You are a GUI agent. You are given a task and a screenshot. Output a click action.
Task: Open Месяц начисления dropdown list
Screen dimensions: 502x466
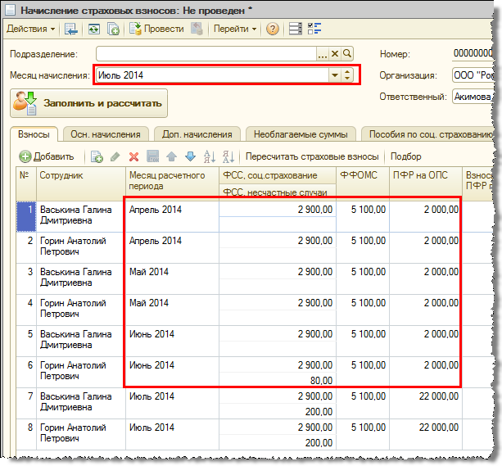pyautogui.click(x=334, y=75)
